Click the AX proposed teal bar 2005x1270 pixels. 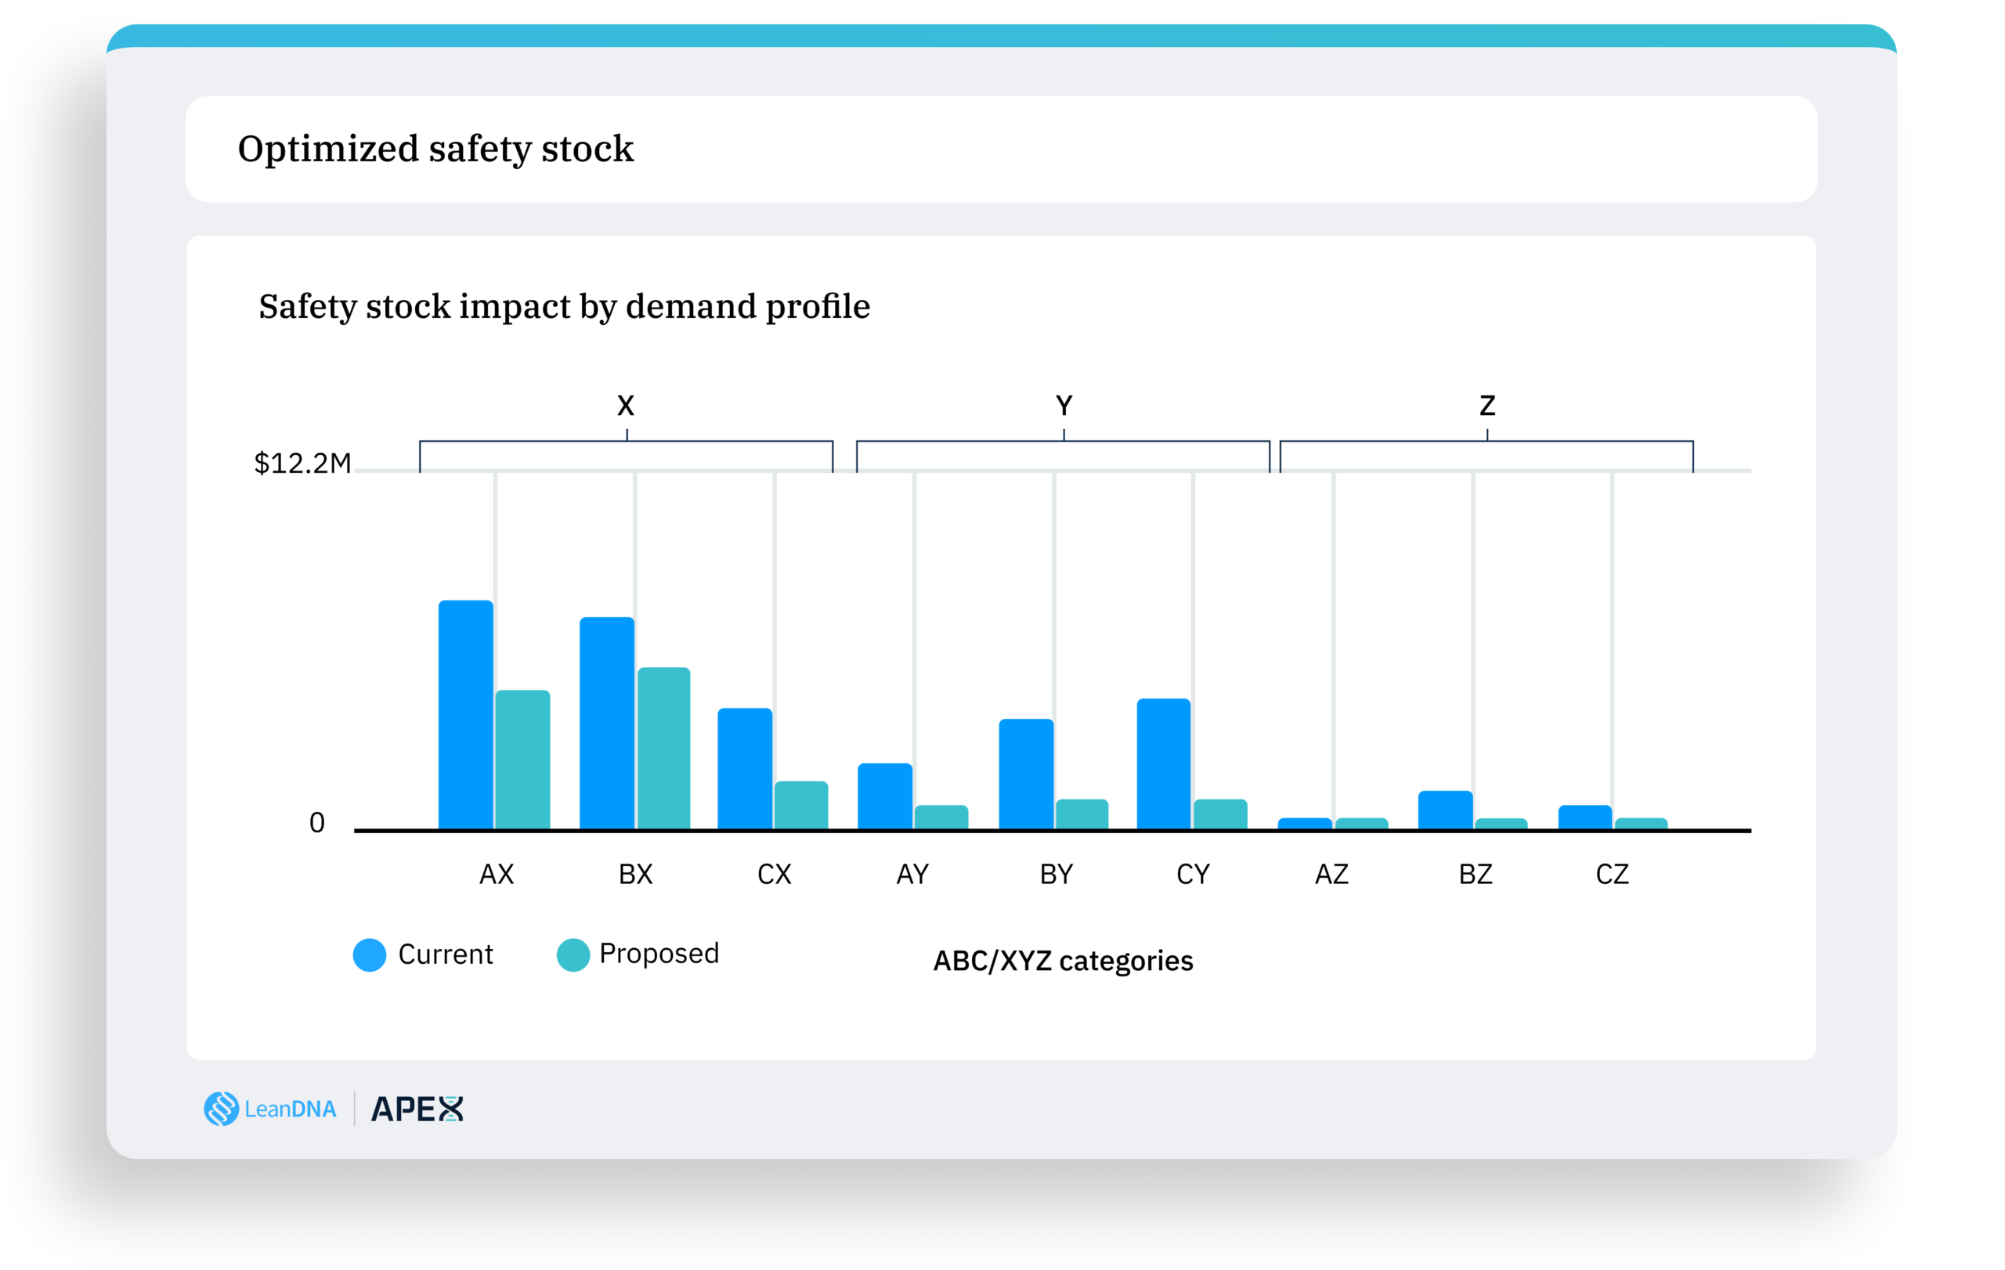pos(523,759)
